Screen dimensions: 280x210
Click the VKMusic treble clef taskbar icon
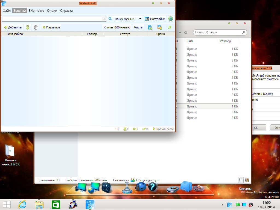click(x=90, y=205)
